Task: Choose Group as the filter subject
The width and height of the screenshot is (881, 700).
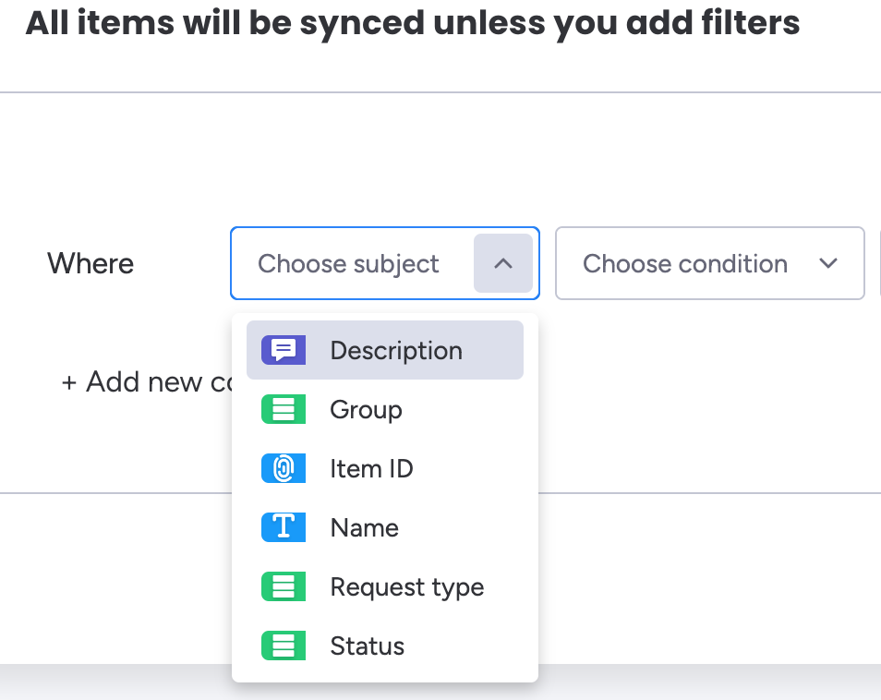Action: 366,410
